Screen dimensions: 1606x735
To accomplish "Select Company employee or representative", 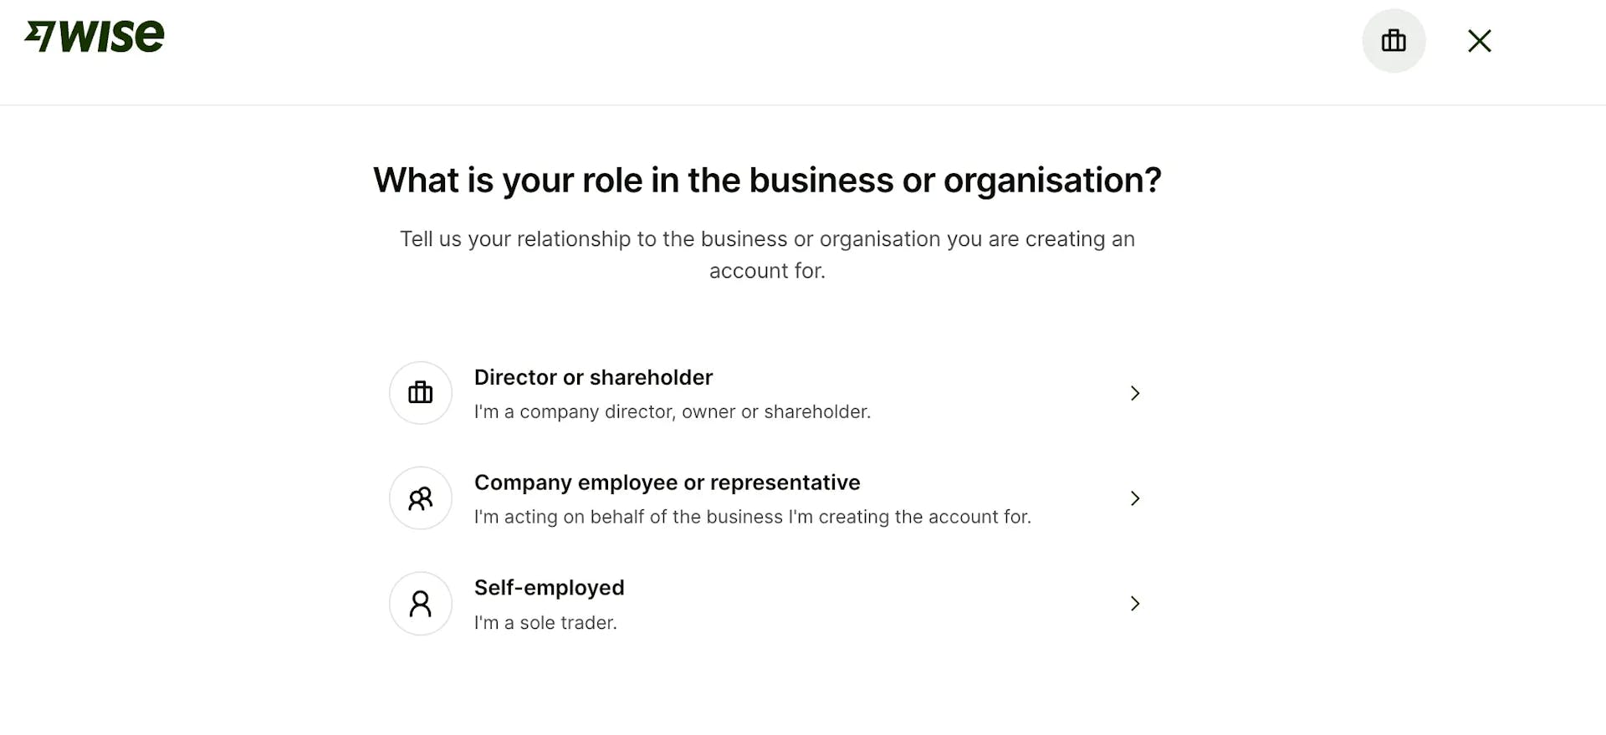I will (667, 482).
